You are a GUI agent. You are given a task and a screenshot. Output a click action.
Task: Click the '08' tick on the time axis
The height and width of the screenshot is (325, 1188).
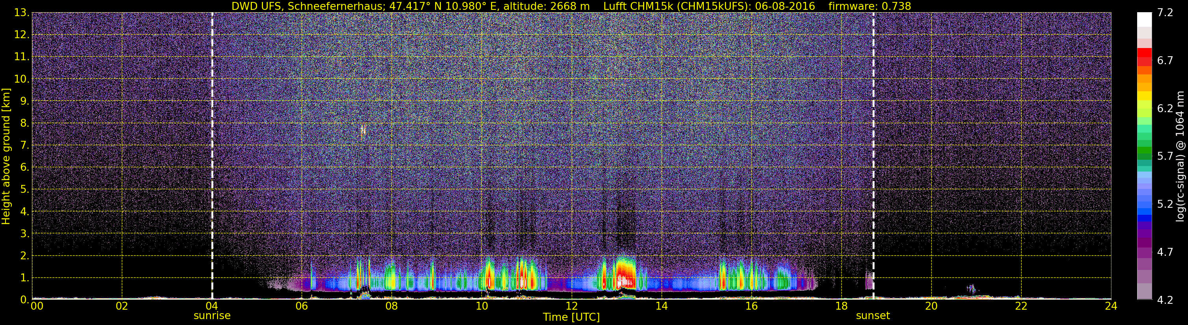click(392, 306)
